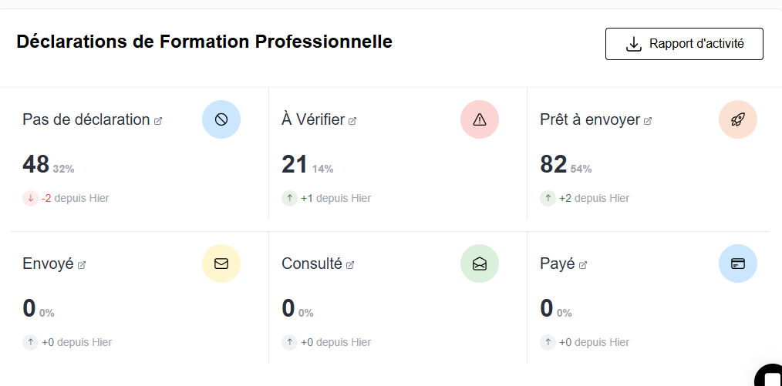Open the black chat widget at the corner
Viewport: 782px width, 386px height.
(x=769, y=375)
